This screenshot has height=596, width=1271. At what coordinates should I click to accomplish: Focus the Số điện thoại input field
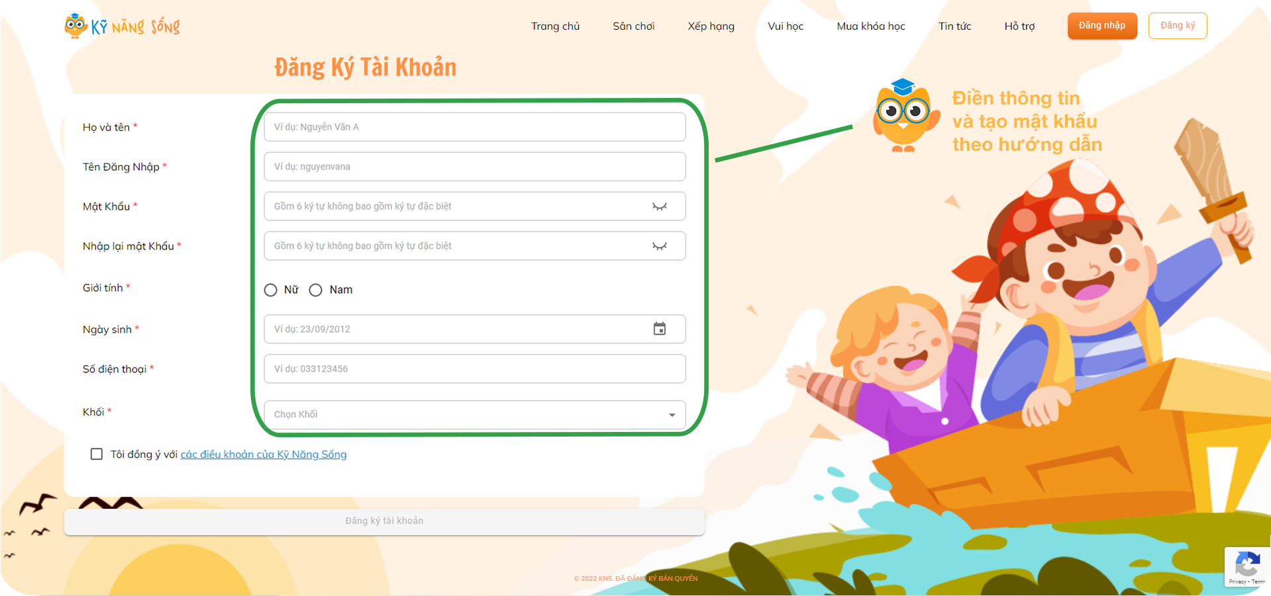(475, 368)
